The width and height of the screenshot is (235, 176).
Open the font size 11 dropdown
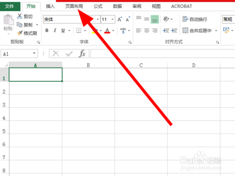click(112, 19)
